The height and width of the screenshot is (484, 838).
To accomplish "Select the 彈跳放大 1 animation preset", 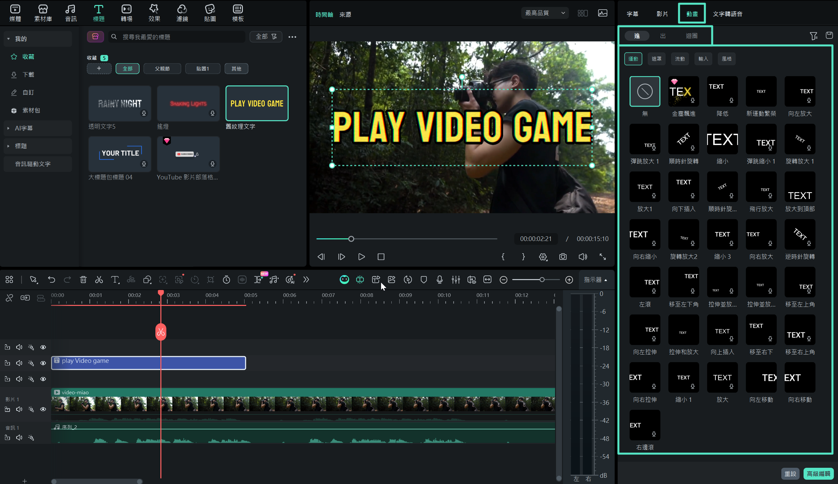I will pyautogui.click(x=644, y=139).
